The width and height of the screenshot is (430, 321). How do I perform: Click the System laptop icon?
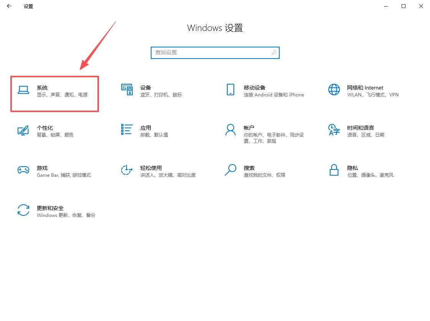point(23,90)
